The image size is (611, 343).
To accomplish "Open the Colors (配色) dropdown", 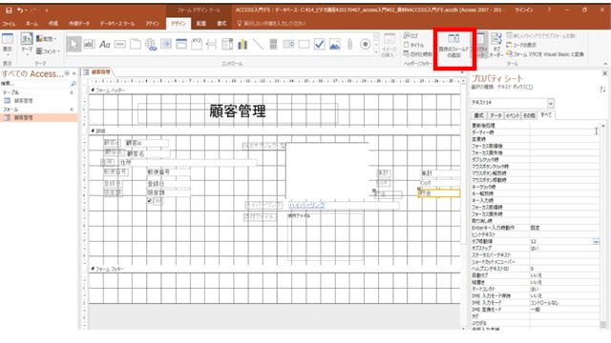I will point(46,39).
